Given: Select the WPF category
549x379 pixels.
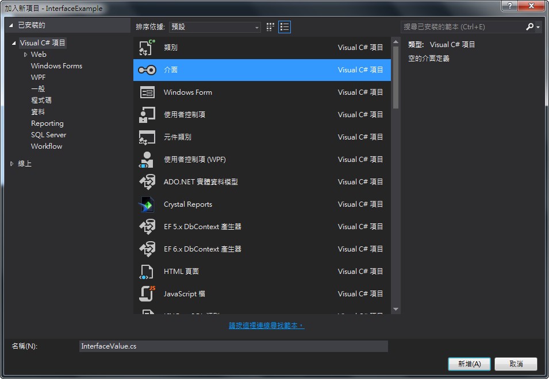Looking at the screenshot, I should coord(38,78).
